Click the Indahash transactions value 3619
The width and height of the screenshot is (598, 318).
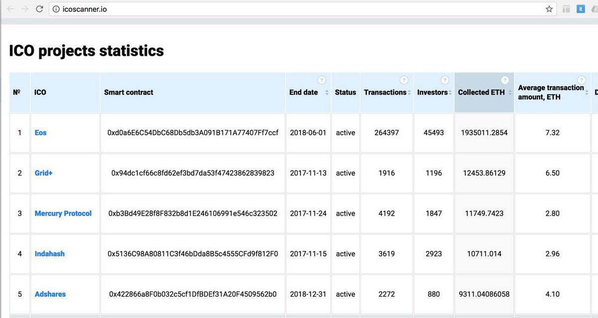pyautogui.click(x=387, y=254)
